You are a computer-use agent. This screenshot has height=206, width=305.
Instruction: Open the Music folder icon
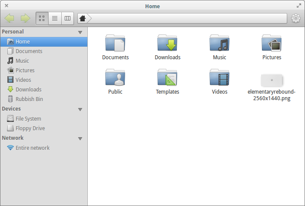[x=219, y=43]
